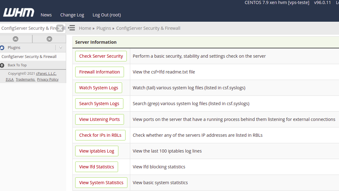Click Check Server Security button
Viewport: 339px width, 191px height.
pos(101,56)
